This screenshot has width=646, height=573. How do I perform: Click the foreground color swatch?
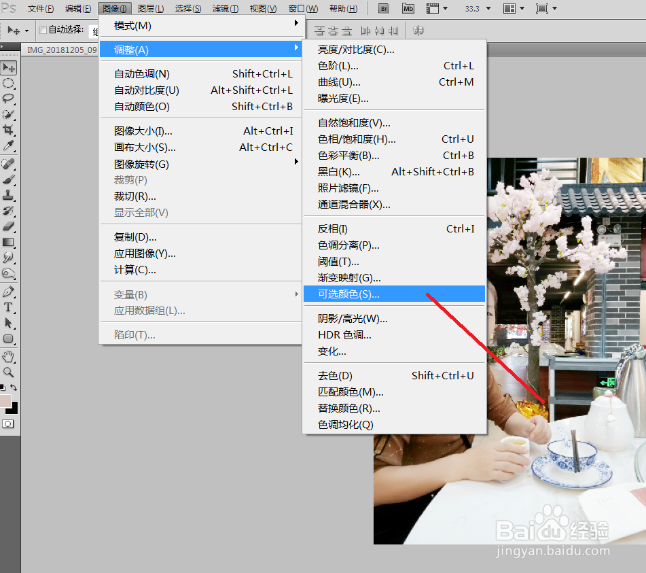coord(5,400)
